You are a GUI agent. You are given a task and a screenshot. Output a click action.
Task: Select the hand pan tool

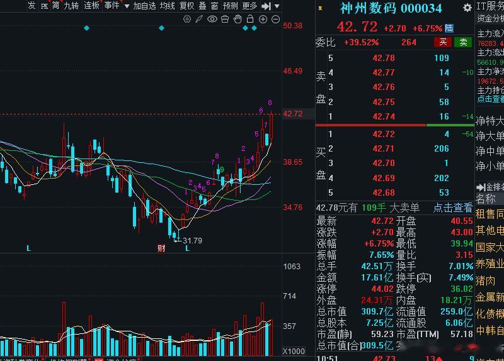(x=238, y=19)
